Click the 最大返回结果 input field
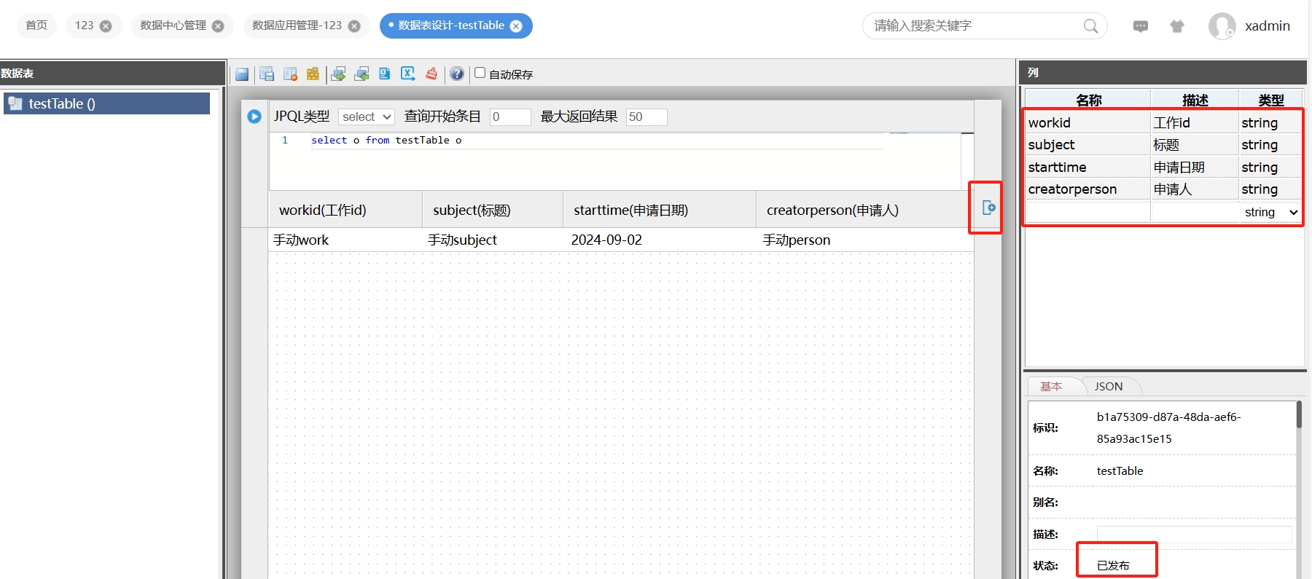1312x579 pixels. click(647, 117)
